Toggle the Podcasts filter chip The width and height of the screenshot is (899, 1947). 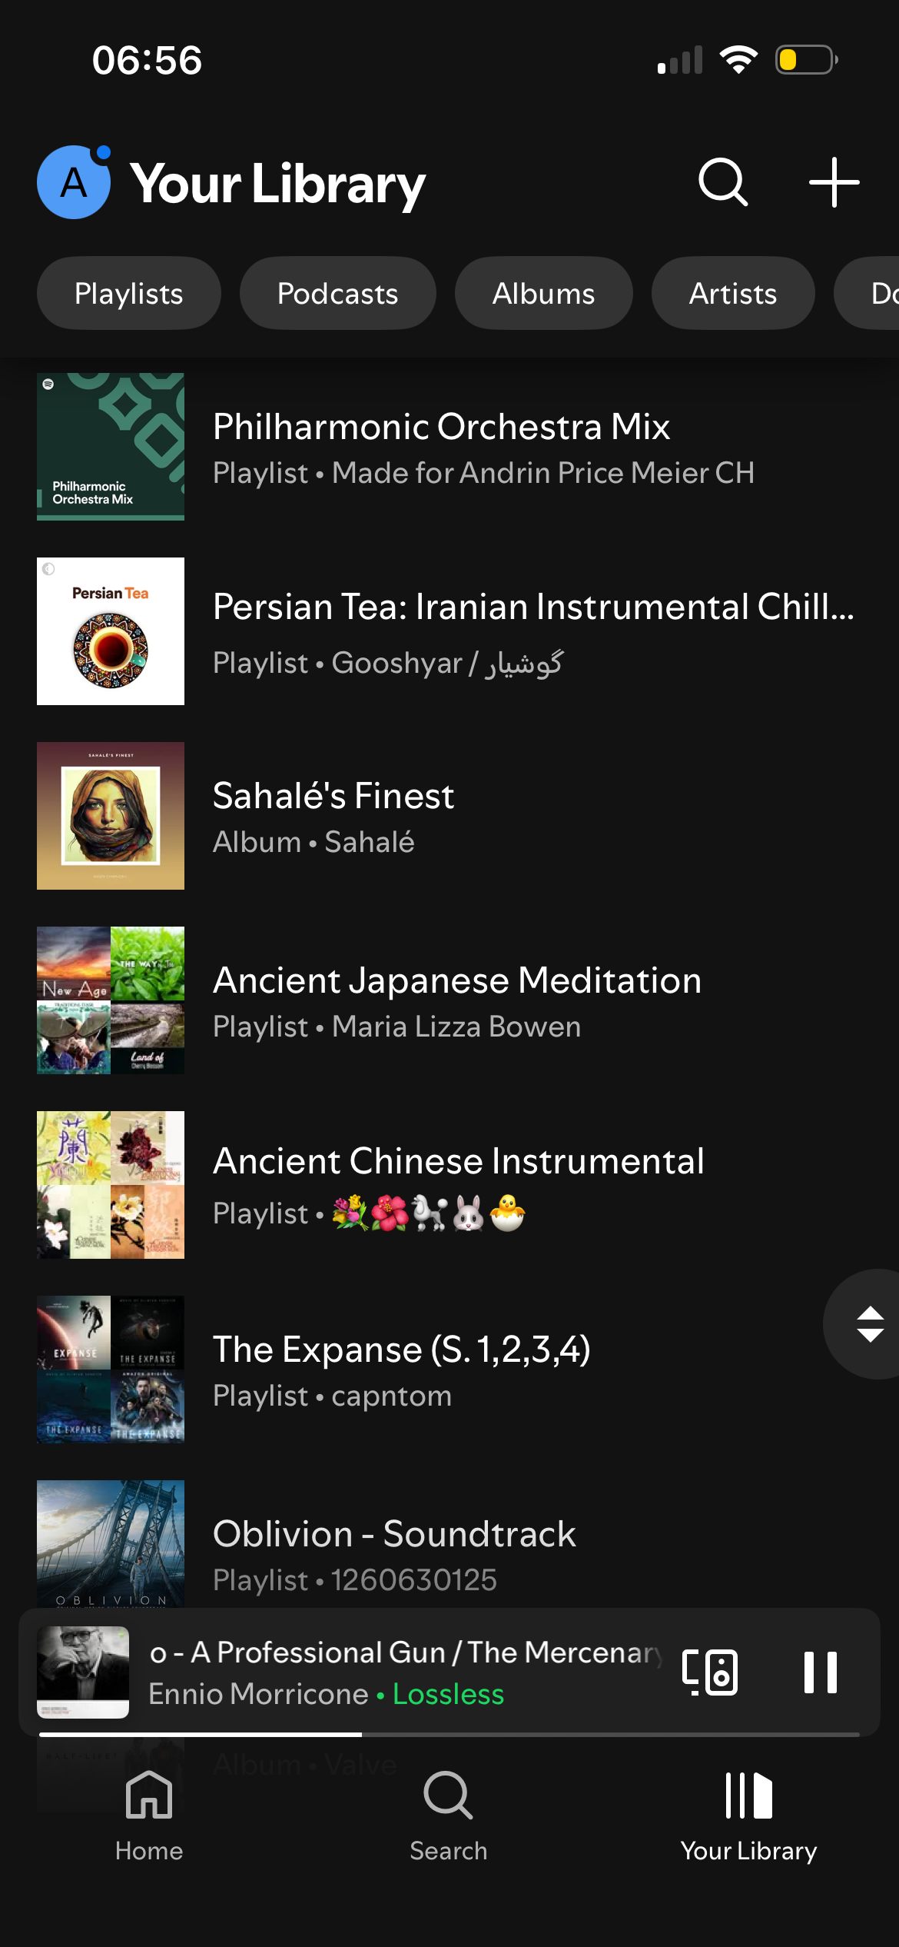click(337, 293)
